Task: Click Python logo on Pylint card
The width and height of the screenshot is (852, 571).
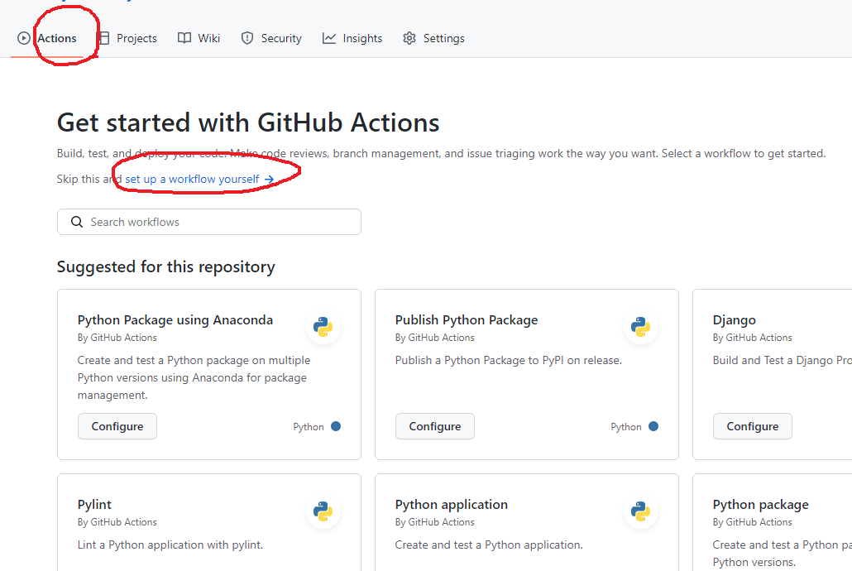Action: 323,511
